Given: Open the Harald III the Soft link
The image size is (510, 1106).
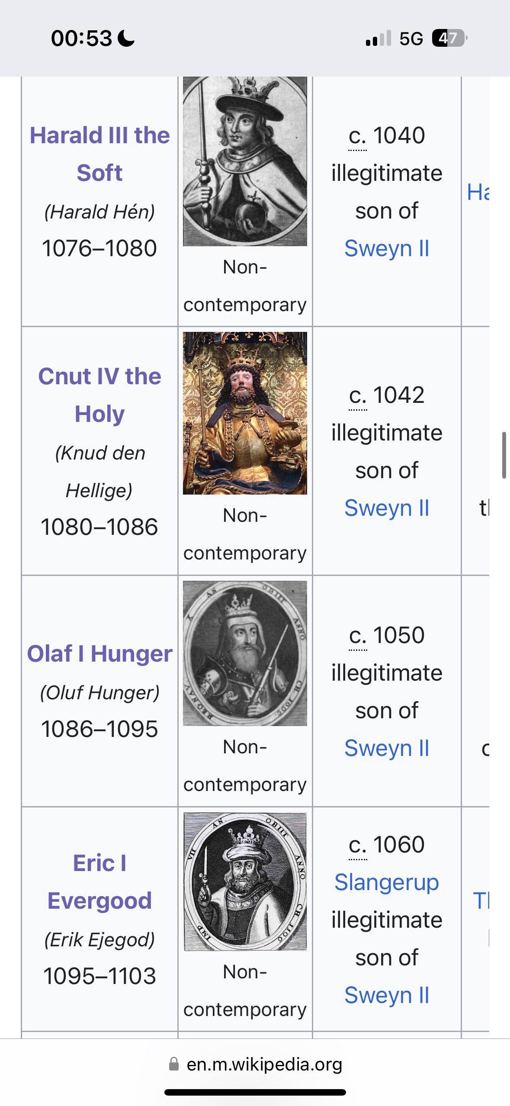Looking at the screenshot, I should [x=99, y=154].
